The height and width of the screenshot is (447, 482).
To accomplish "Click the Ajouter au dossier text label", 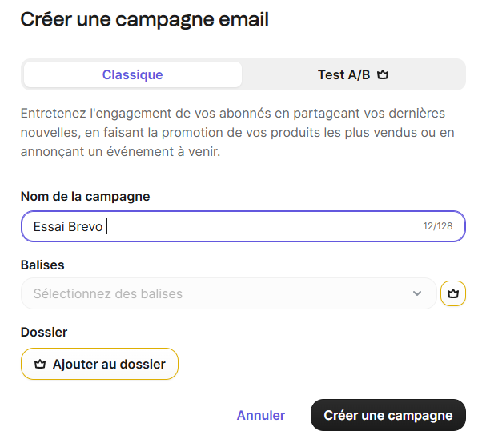I will click(x=109, y=364).
